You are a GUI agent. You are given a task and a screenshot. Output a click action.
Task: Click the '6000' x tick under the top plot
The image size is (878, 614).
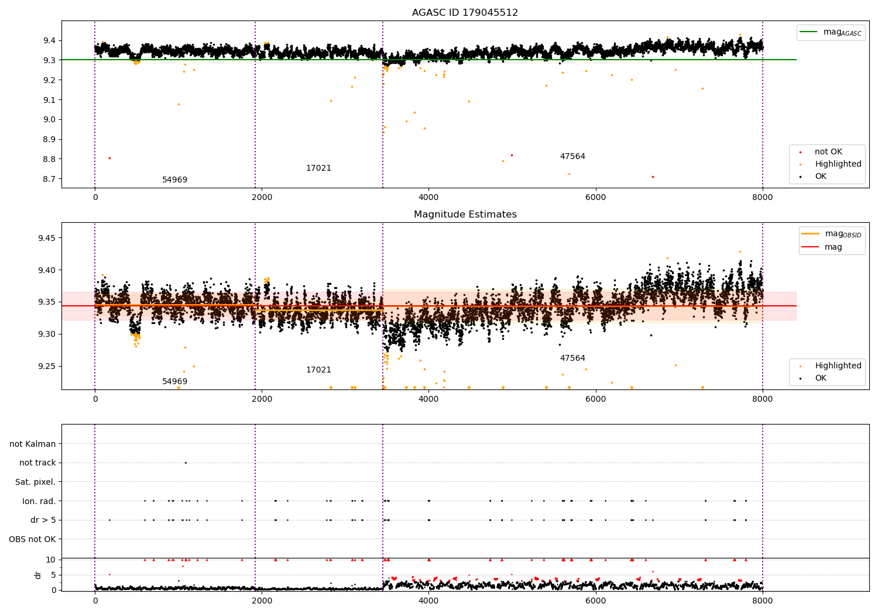(x=595, y=198)
